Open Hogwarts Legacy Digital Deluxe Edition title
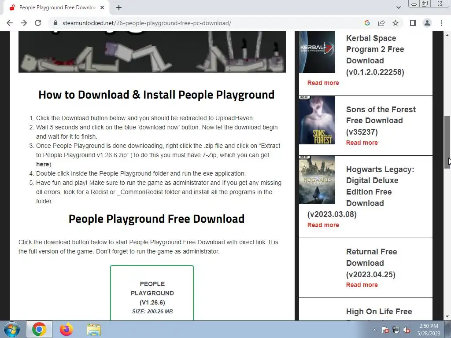The width and height of the screenshot is (451, 338). tap(361, 192)
